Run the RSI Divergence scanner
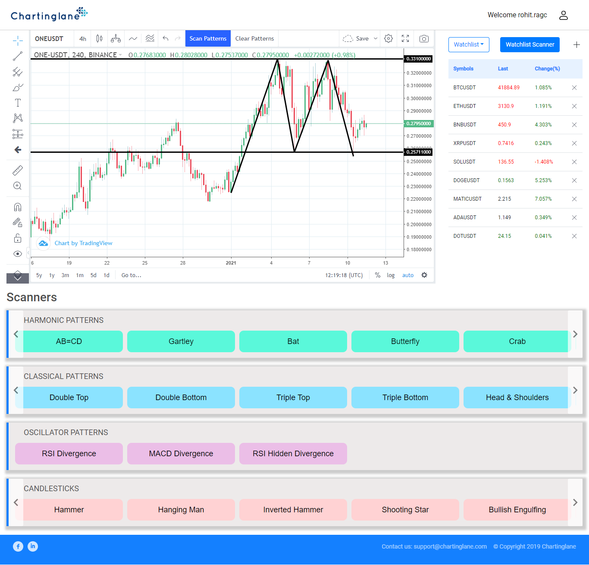Screen dimensions: 589x565 point(69,454)
